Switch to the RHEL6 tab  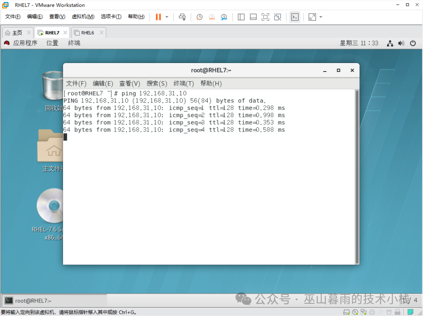click(x=87, y=32)
